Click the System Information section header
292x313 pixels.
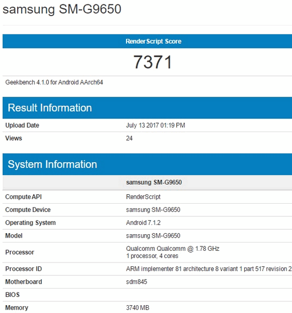tap(147, 164)
